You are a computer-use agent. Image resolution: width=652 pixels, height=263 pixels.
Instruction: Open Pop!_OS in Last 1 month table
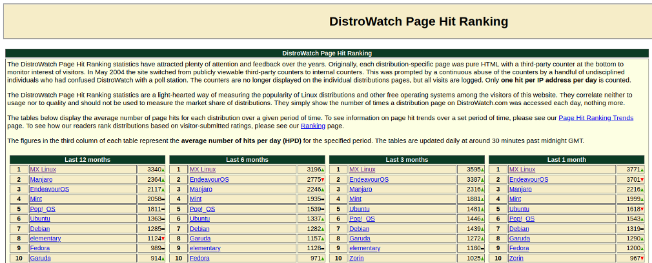coord(522,219)
